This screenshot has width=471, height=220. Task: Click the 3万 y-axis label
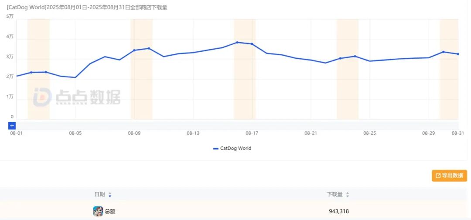[x=10, y=57]
